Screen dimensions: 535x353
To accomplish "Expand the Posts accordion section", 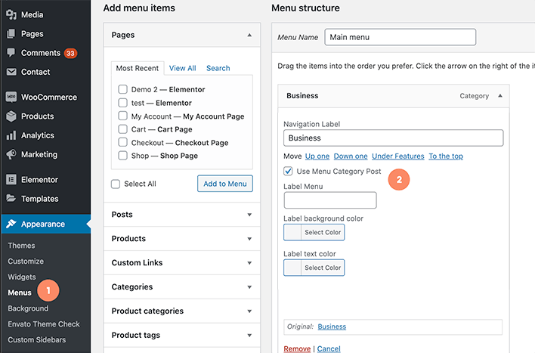I will point(249,215).
